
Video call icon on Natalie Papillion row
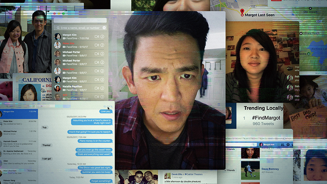click(x=96, y=88)
